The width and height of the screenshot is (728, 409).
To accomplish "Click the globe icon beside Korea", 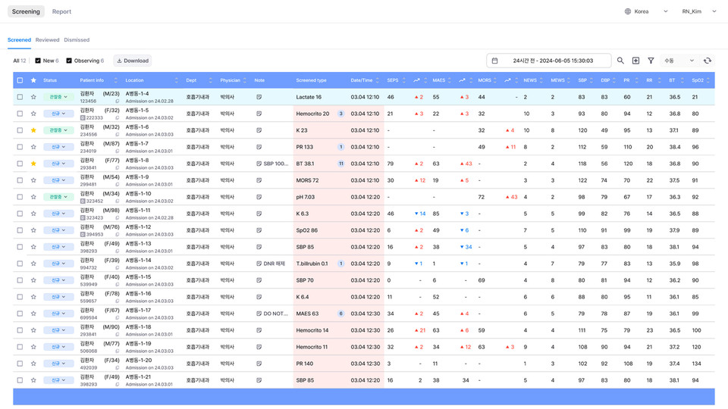I will pos(628,11).
